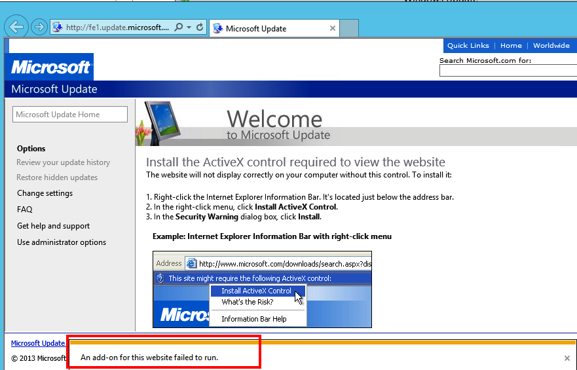Click the 'Install the ActiveX control required' heading
Image resolution: width=577 pixels, height=370 pixels.
295,162
